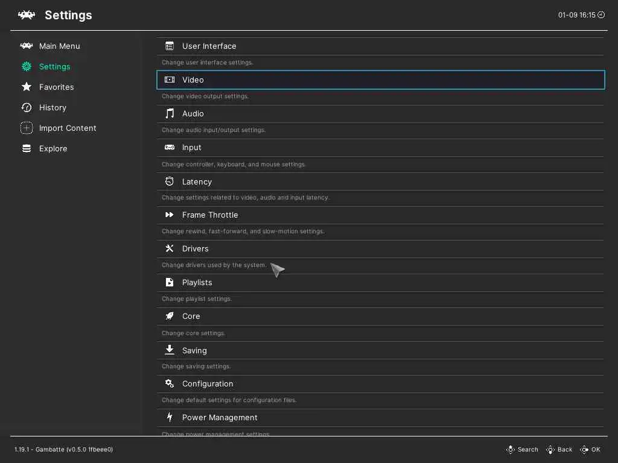The width and height of the screenshot is (618, 463).
Task: Click the download arrow Saving icon
Action: pos(170,350)
